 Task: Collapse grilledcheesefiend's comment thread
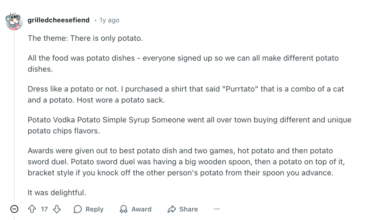13,209
